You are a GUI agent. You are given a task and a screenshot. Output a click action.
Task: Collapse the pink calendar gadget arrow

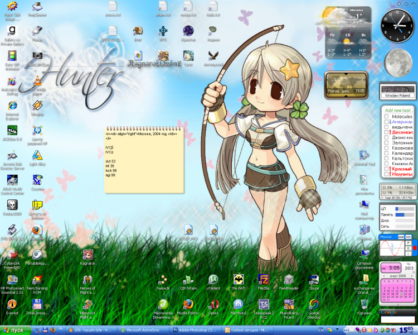point(397,304)
